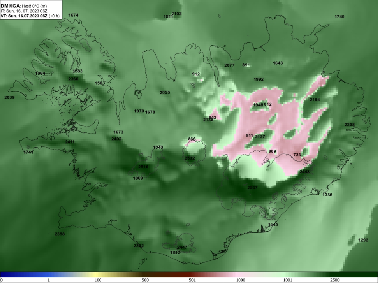Click the map title "DMI/IGA: Hæð 0°C (m)"

23,6
